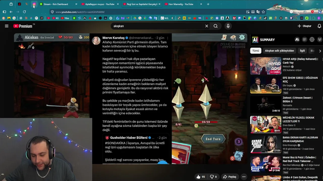Open the red tr bookmark icon

(234, 18)
